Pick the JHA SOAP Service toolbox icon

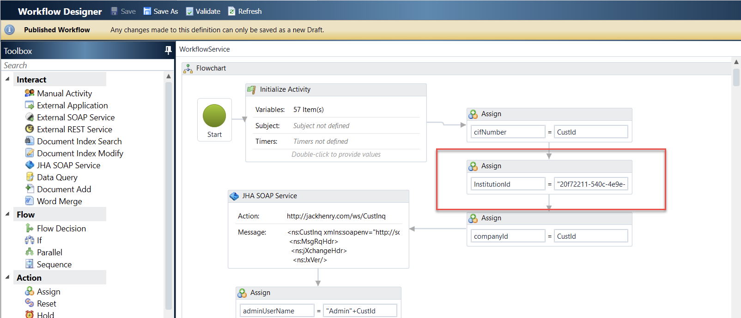[30, 165]
